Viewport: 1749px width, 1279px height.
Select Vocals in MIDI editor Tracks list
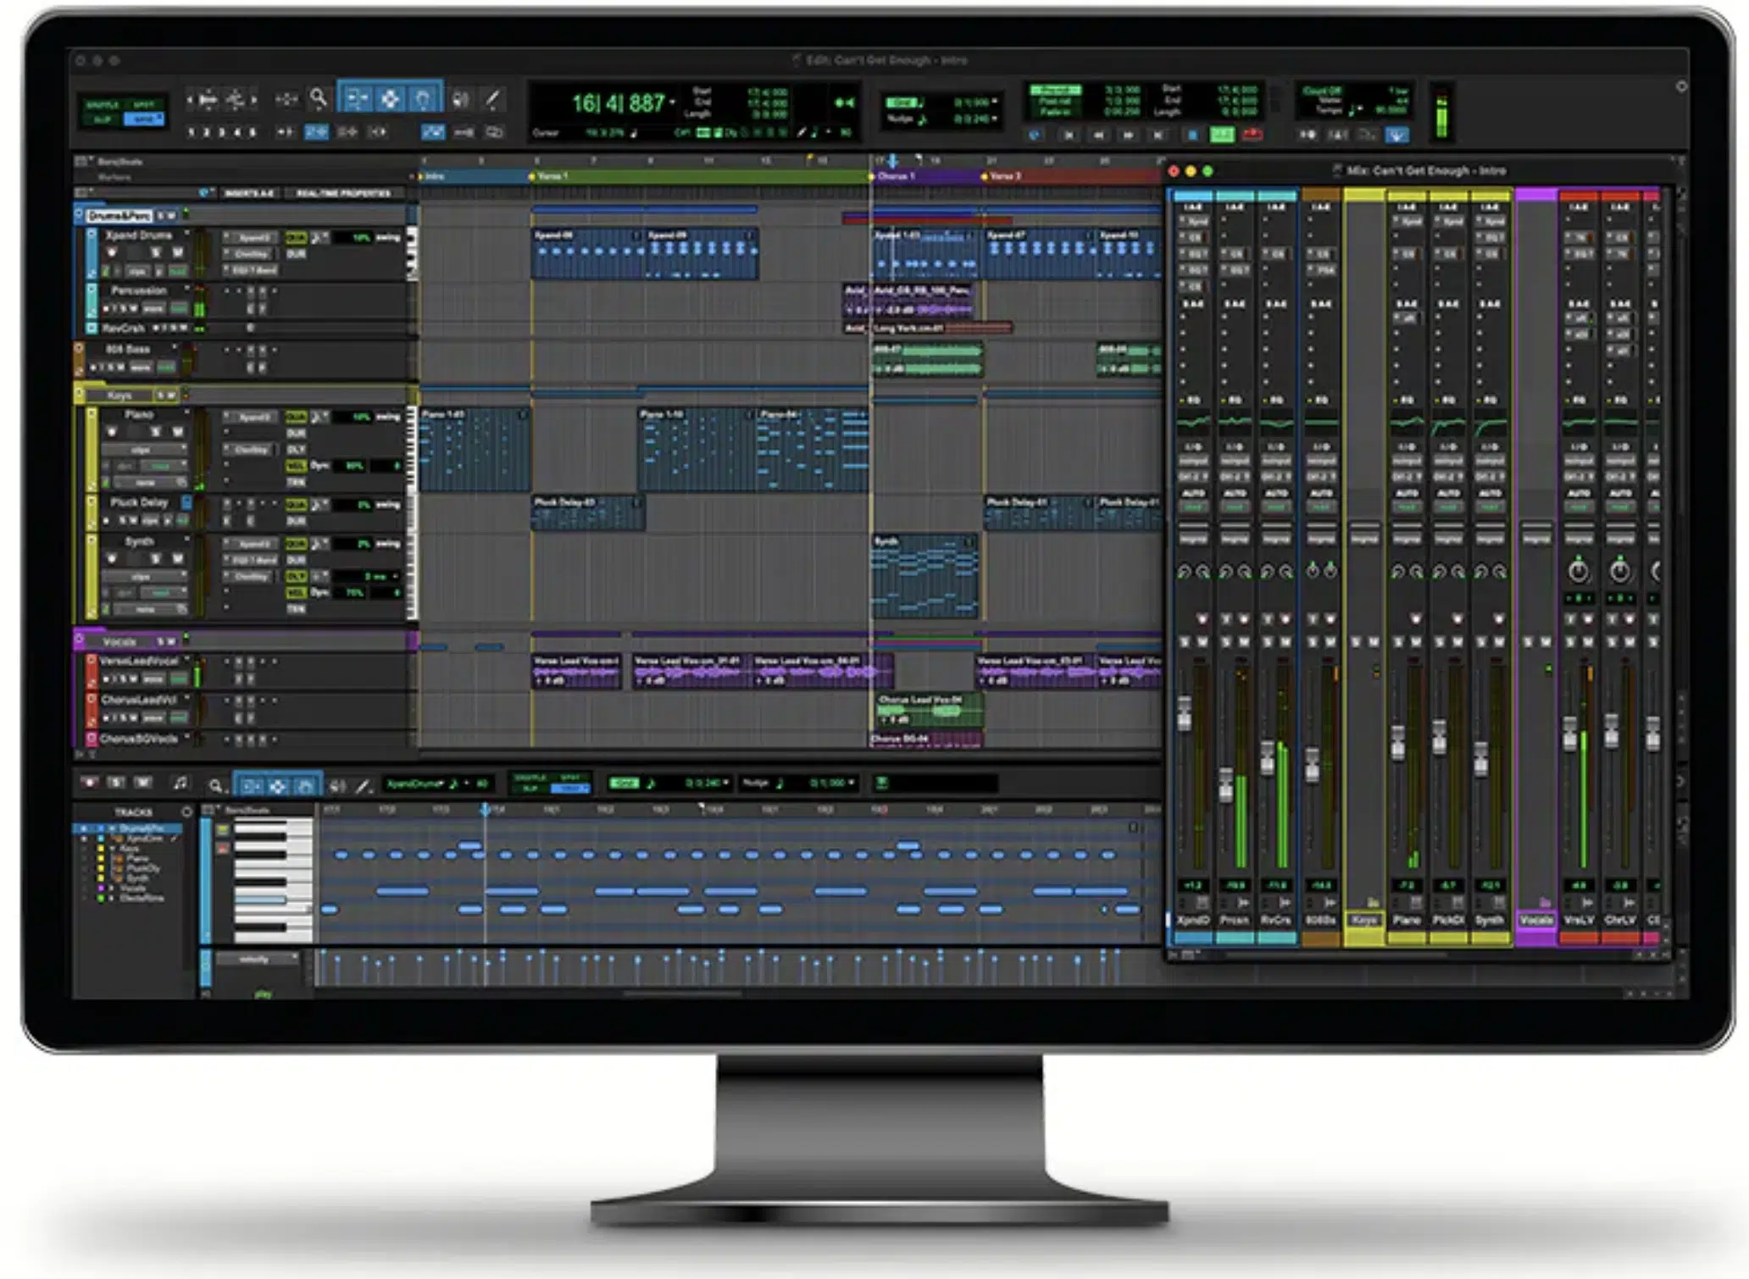pos(133,889)
